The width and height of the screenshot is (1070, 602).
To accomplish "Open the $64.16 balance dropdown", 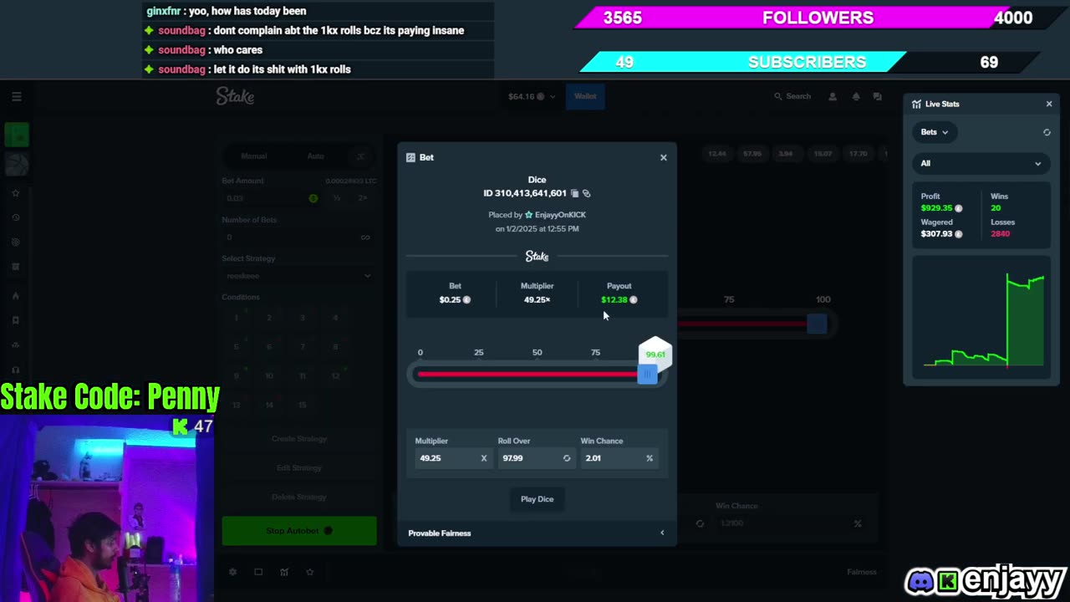I will pos(532,97).
